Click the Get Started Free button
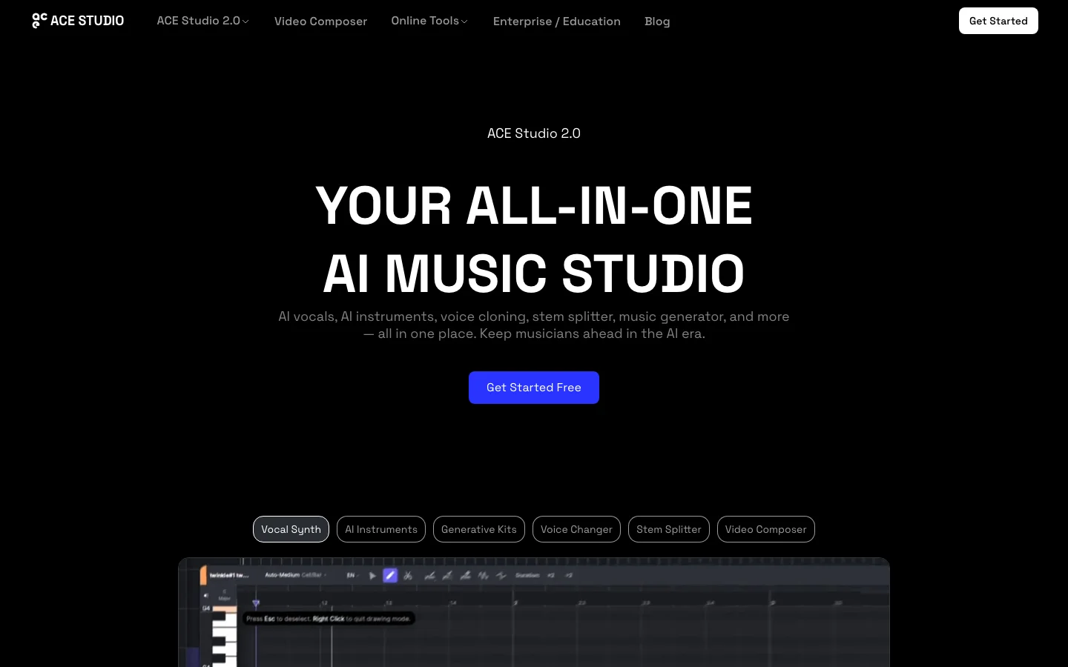Screen dimensions: 1068x667 point(534,388)
